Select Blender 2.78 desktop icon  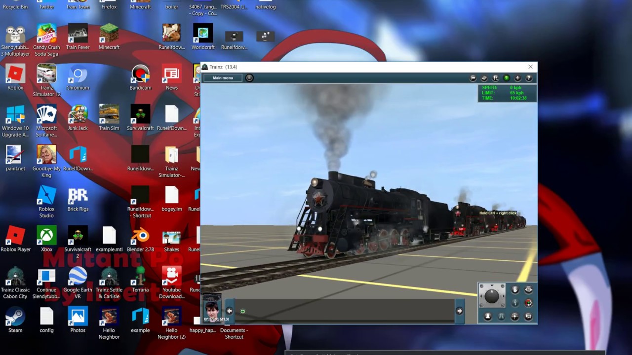140,239
